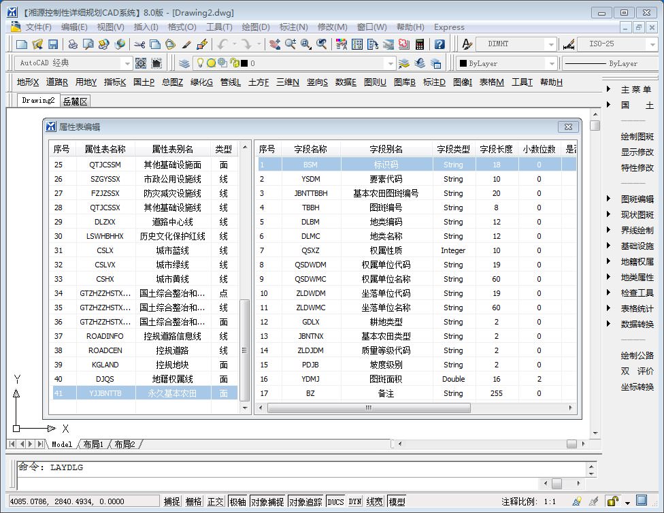Click the Zoom Previous icon
The width and height of the screenshot is (664, 513).
[x=321, y=44]
